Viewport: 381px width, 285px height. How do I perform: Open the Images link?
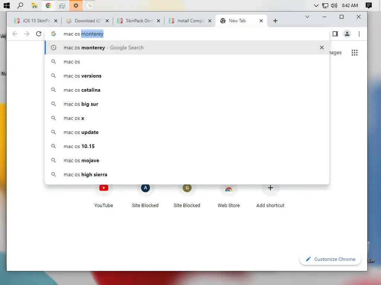coord(336,53)
